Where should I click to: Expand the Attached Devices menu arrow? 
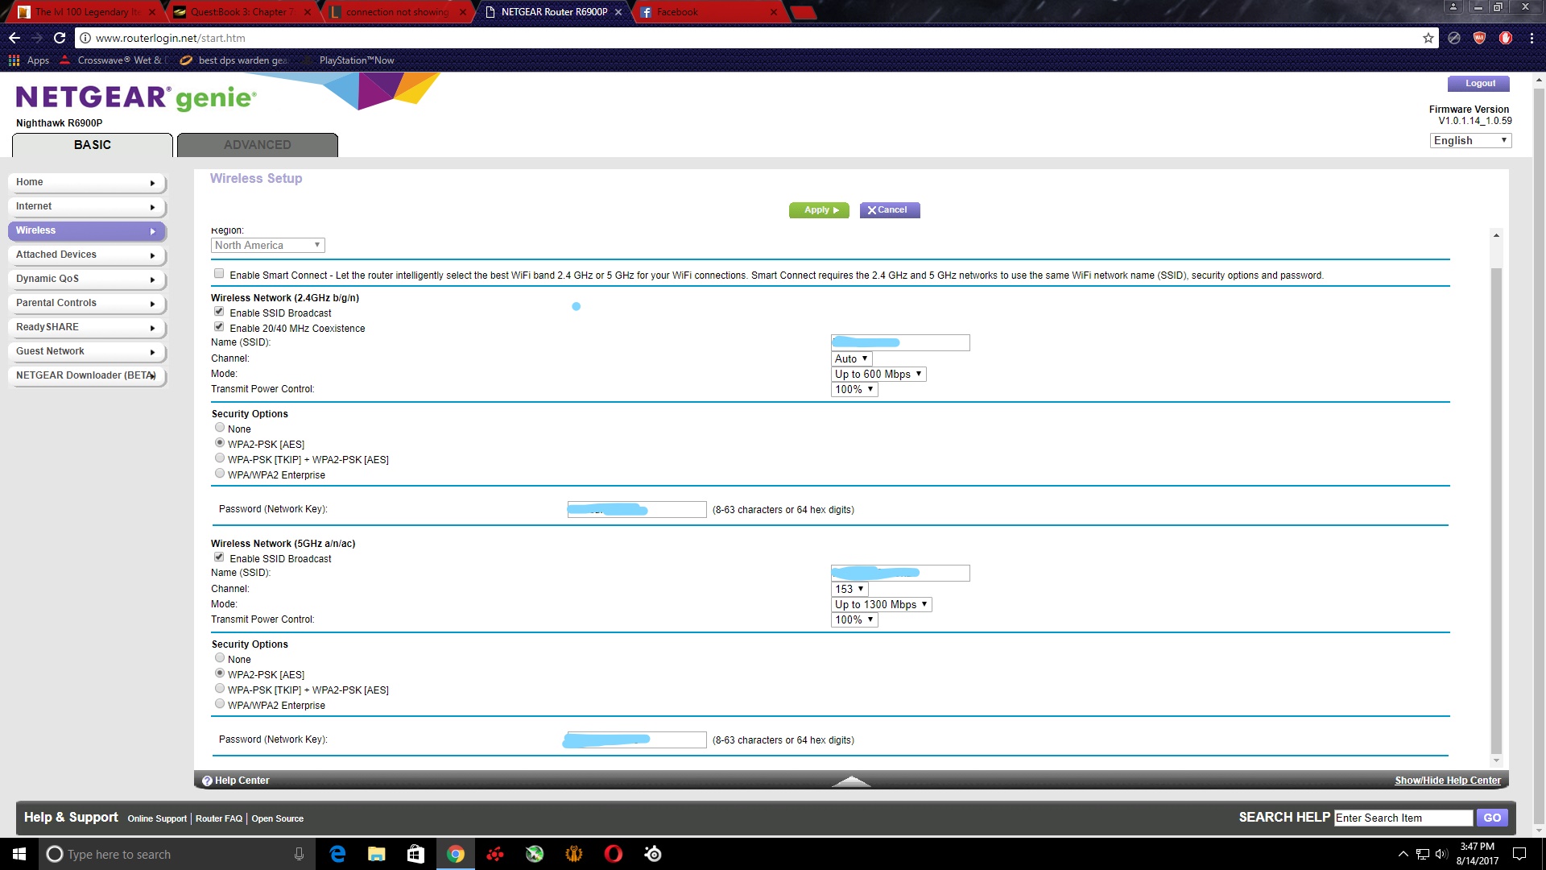click(x=152, y=255)
